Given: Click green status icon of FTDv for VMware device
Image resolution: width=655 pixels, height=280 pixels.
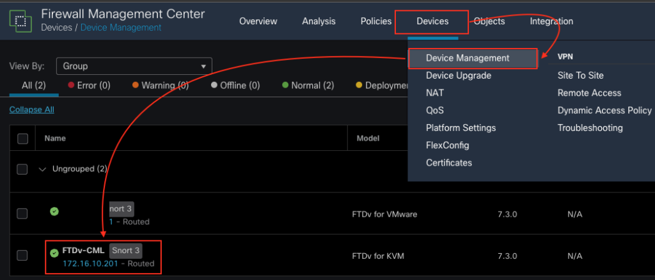Looking at the screenshot, I should [54, 211].
